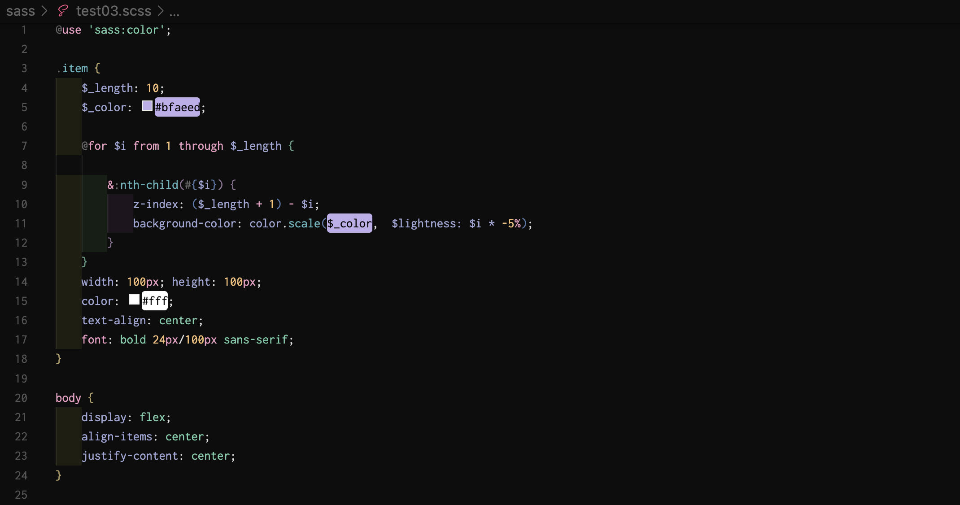
Task: Click the $lightness parameter name
Action: point(423,223)
